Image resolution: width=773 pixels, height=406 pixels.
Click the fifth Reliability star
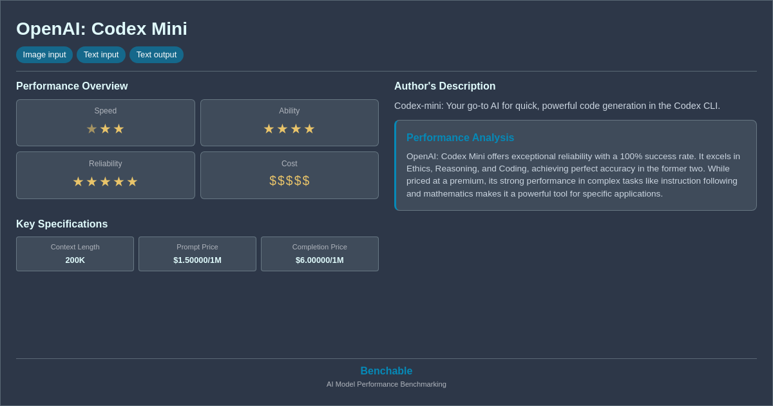(x=132, y=182)
